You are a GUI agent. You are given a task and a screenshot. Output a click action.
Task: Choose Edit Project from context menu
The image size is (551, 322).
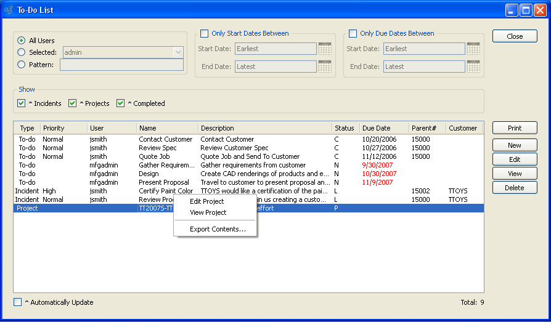point(206,201)
